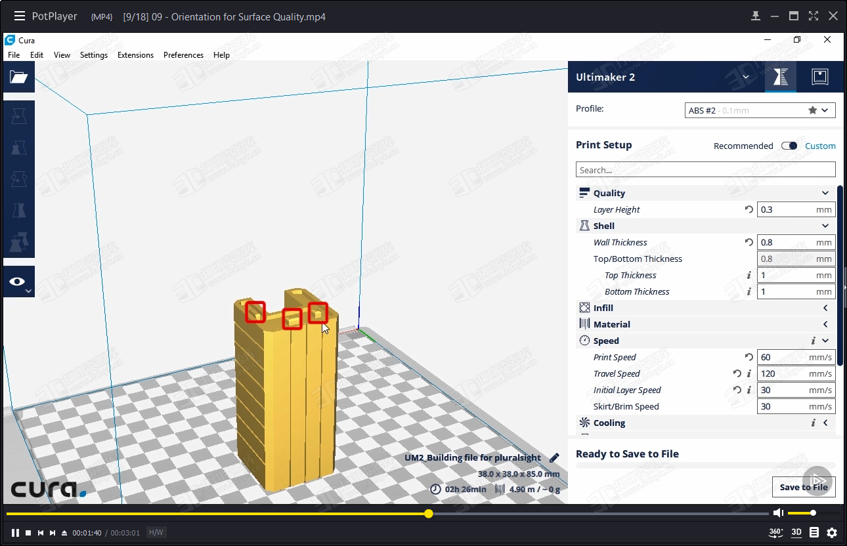Collapse the Speed settings category
The width and height of the screenshot is (847, 546).
tap(825, 341)
